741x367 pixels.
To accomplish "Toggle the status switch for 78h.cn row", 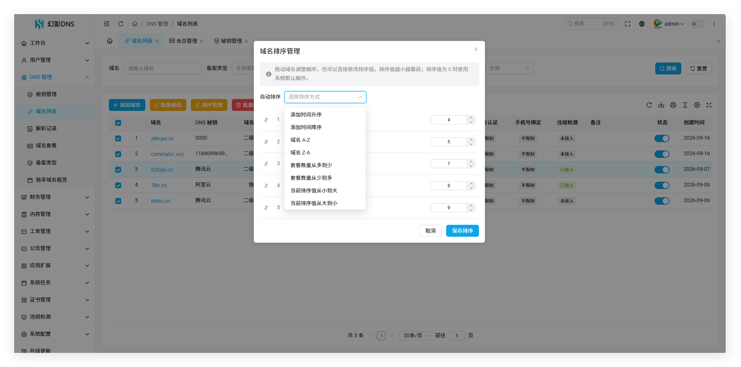I will [662, 185].
